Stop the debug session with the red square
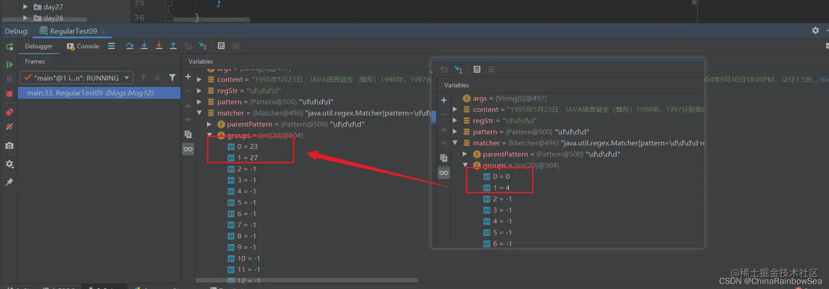 [x=9, y=94]
